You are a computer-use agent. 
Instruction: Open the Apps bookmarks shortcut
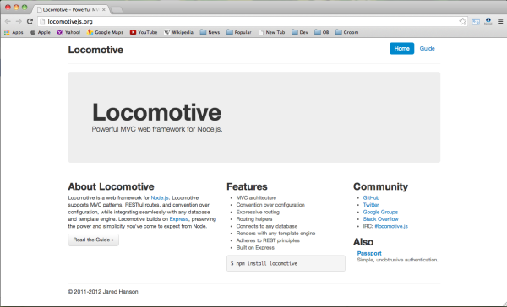click(x=14, y=32)
